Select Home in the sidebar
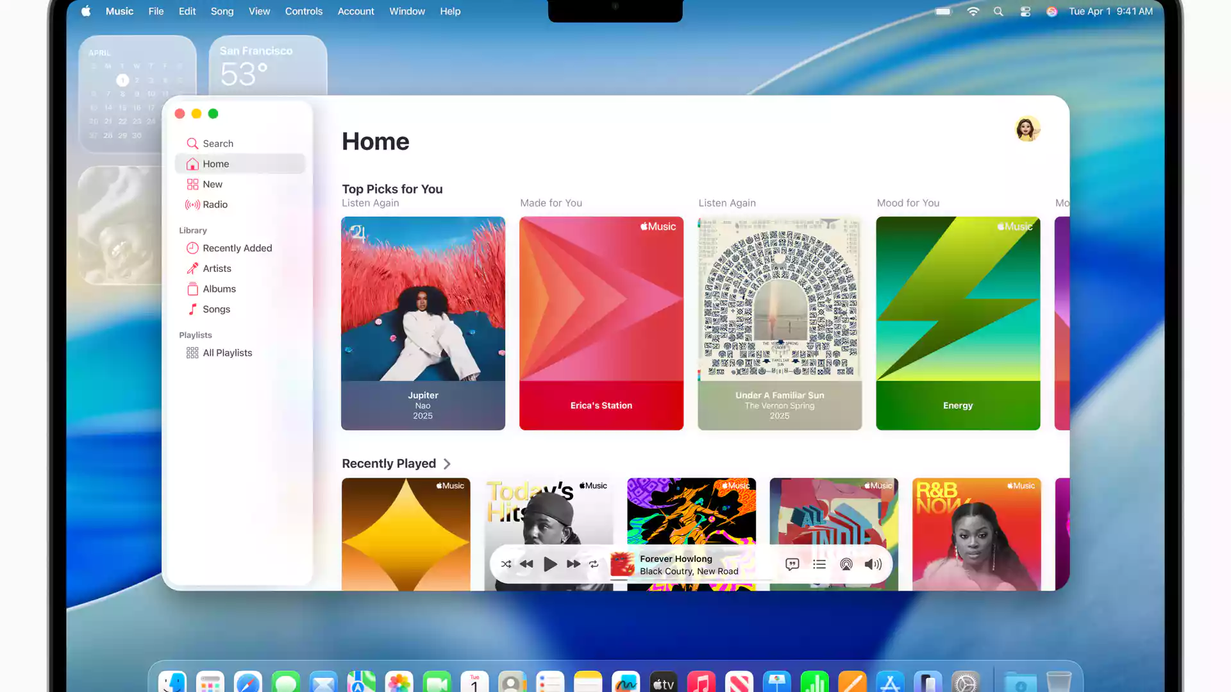Viewport: 1231px width, 692px height. (x=240, y=164)
